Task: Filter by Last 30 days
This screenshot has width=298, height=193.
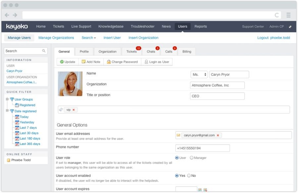Action: coord(29,133)
